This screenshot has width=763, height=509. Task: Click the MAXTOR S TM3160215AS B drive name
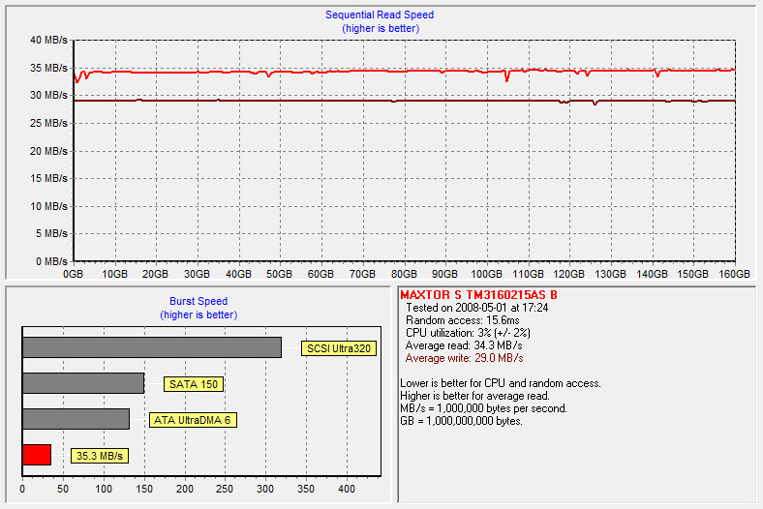[x=478, y=294]
